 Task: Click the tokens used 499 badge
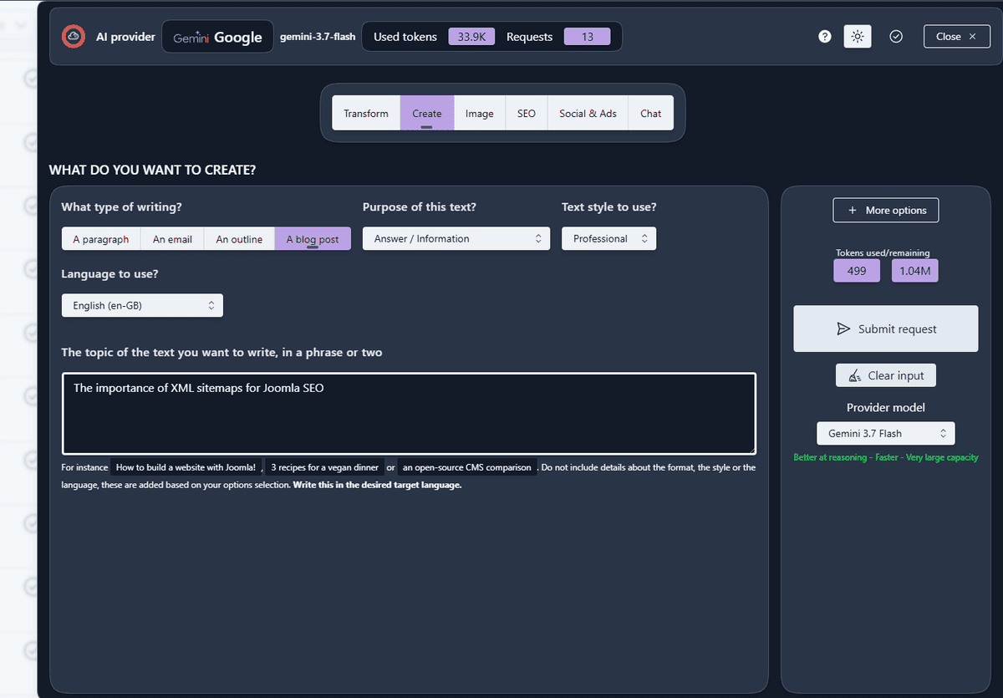click(857, 271)
